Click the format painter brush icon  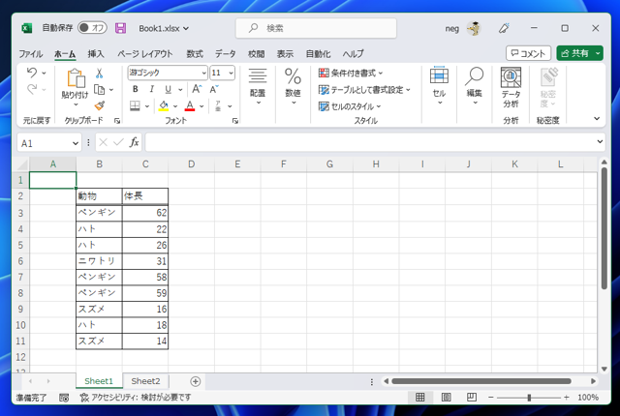point(99,105)
